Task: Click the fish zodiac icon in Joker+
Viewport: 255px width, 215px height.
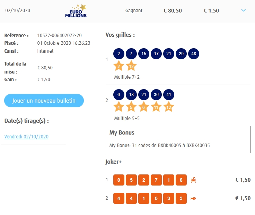Action: click(x=194, y=198)
